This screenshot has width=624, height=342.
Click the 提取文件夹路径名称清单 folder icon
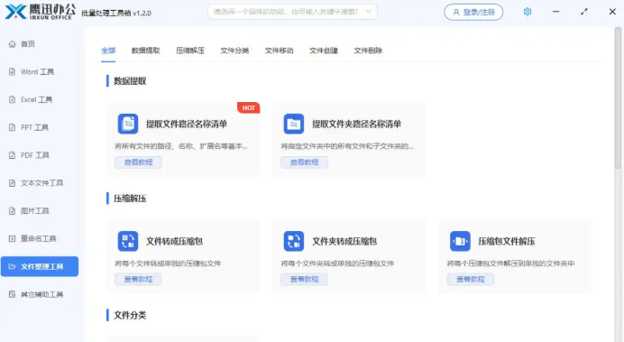point(294,124)
